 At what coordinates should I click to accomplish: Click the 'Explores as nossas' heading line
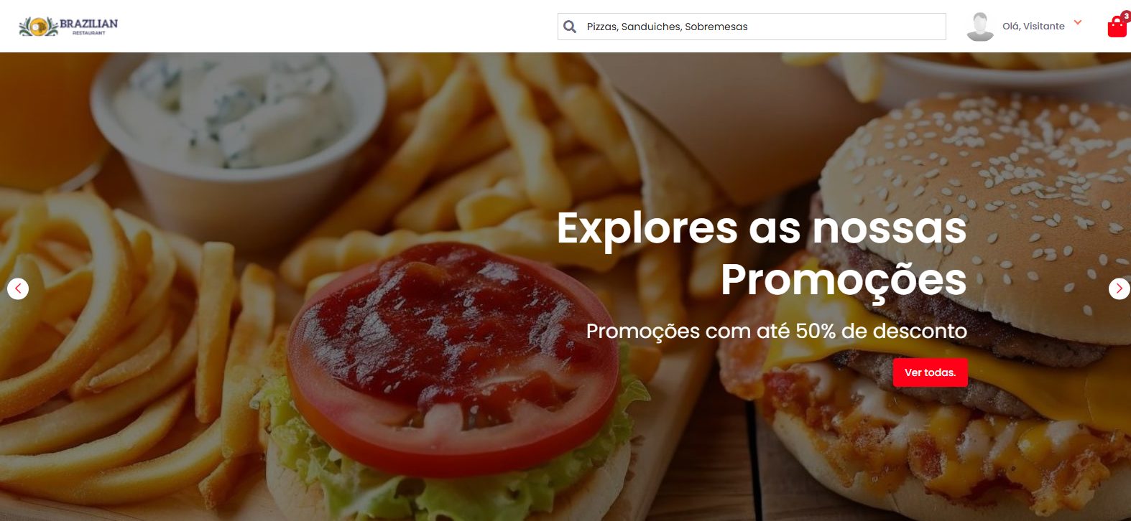click(x=762, y=228)
